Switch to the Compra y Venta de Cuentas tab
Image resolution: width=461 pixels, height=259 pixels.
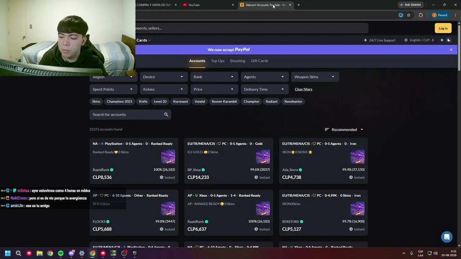[157, 5]
